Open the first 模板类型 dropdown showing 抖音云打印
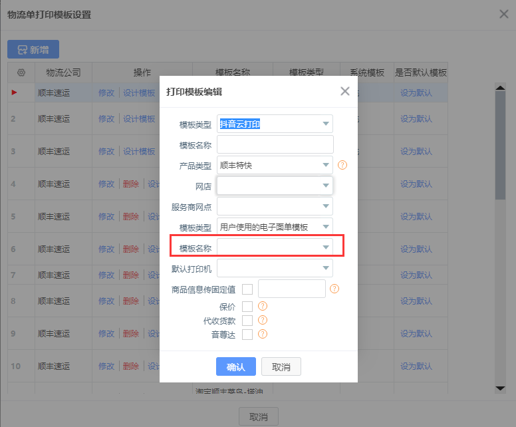The width and height of the screenshot is (516, 427). (275, 124)
